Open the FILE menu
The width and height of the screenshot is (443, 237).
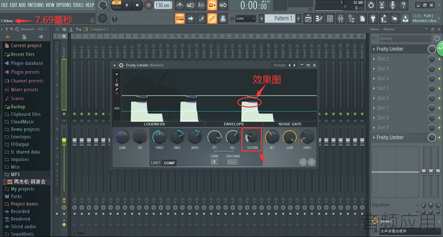click(4, 5)
